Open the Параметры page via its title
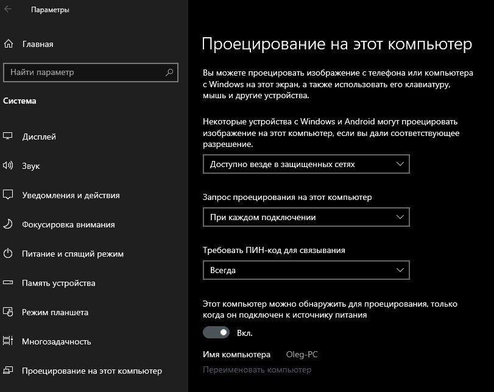This screenshot has height=392, width=494. pos(52,10)
